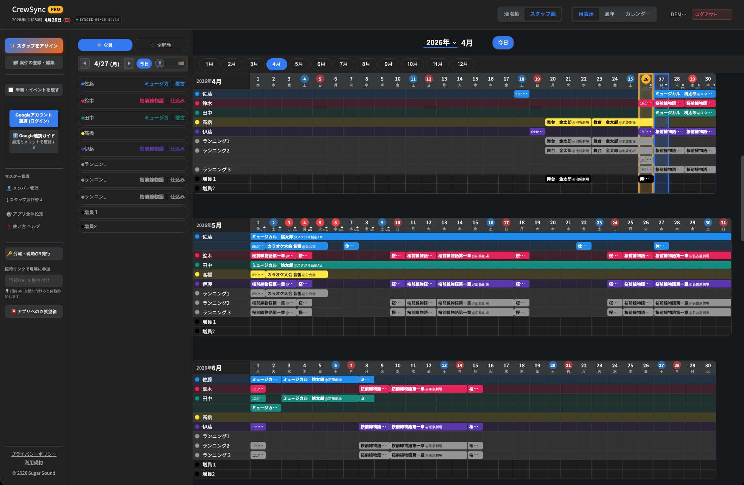Select the 1月 month tab
744x485 pixels.
point(209,64)
